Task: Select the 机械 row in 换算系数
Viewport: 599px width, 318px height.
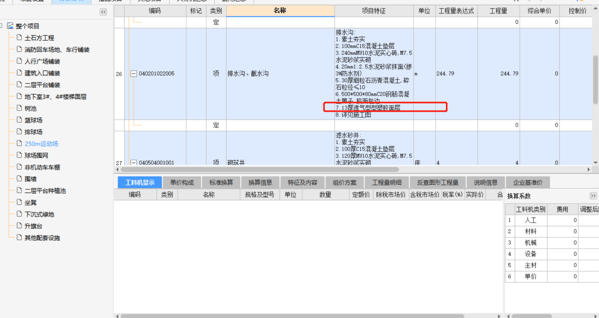Action: (552, 243)
